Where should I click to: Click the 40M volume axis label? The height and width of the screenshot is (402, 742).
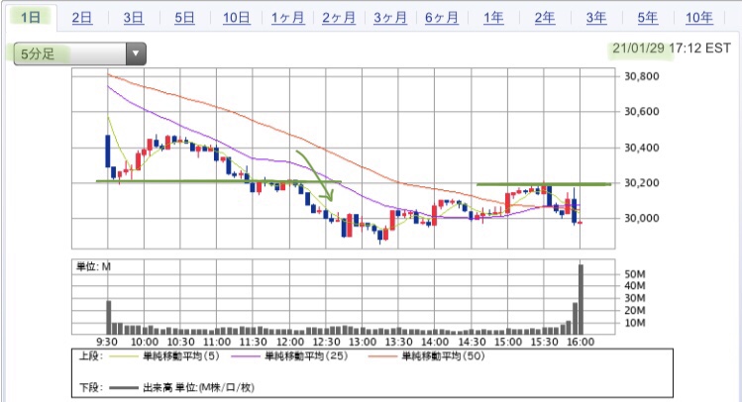[635, 285]
